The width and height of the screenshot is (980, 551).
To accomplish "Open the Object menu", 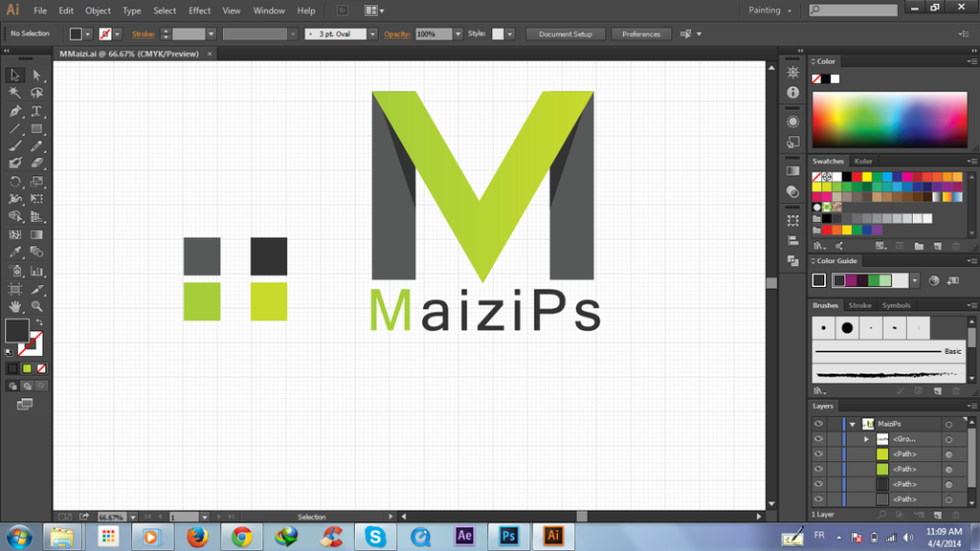I will (97, 11).
